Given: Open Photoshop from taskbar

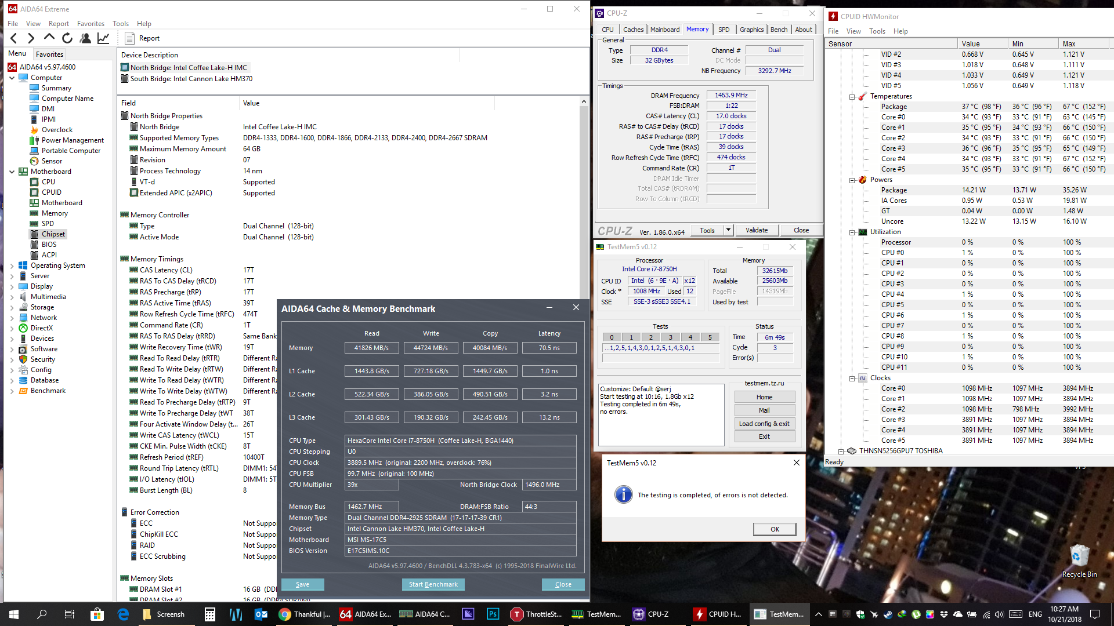Looking at the screenshot, I should coord(493,614).
